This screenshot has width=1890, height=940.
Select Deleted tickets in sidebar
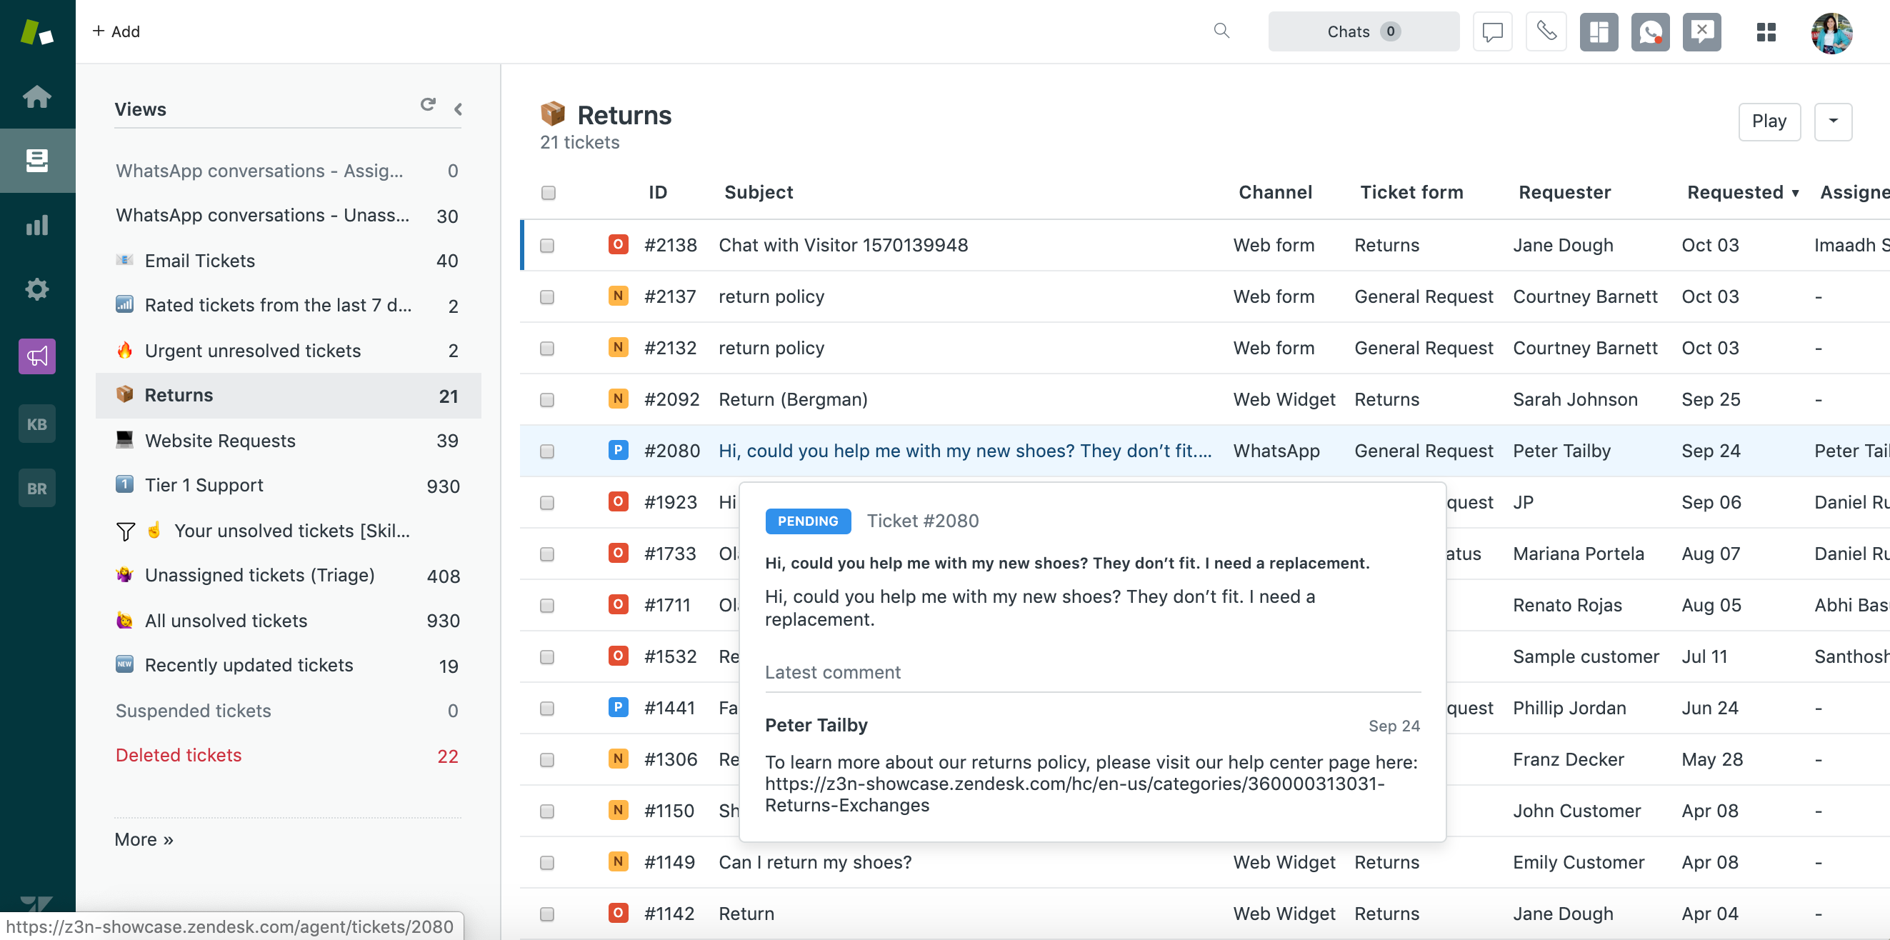click(179, 756)
